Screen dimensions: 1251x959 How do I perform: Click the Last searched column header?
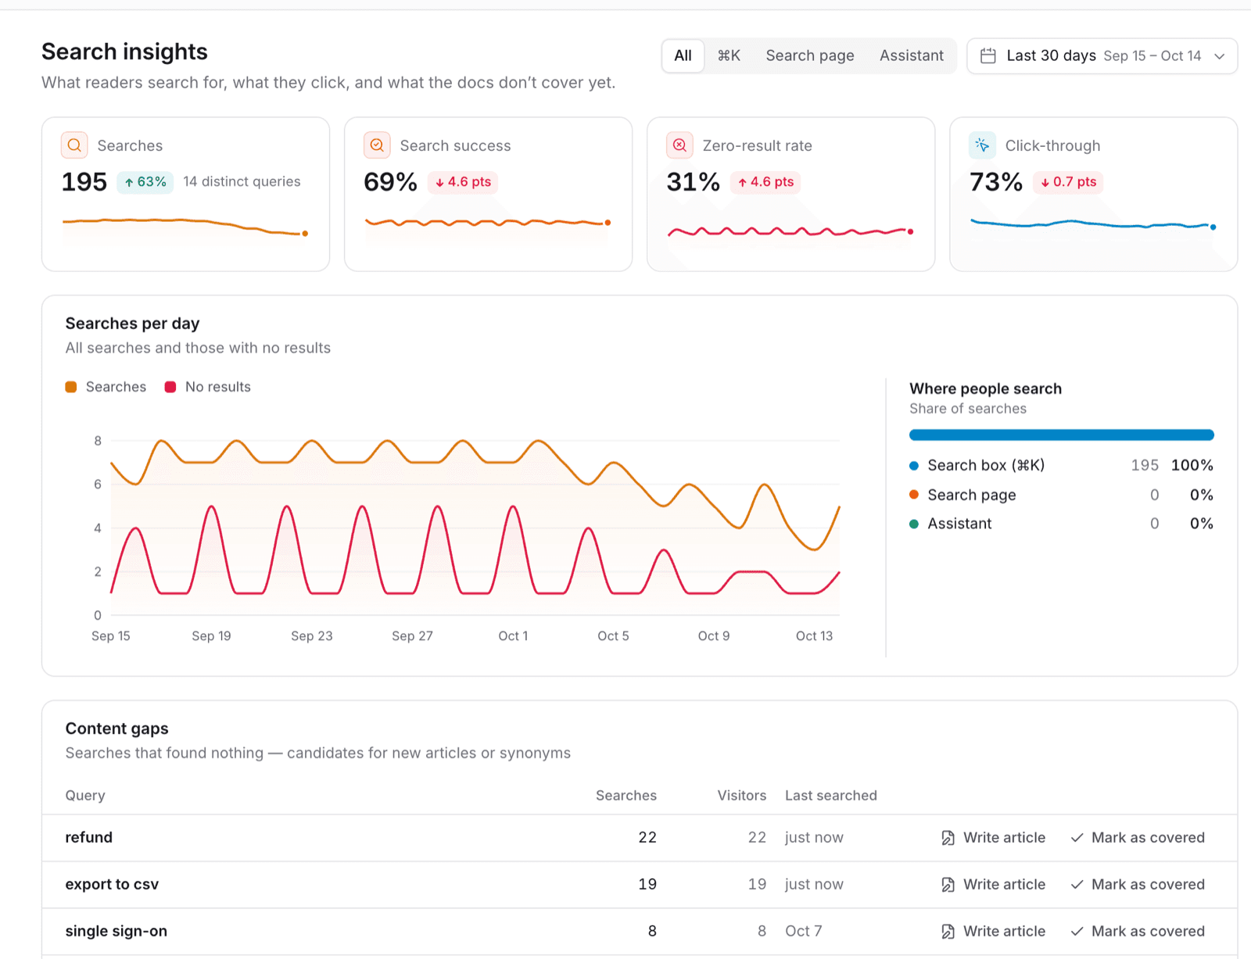coord(830,796)
